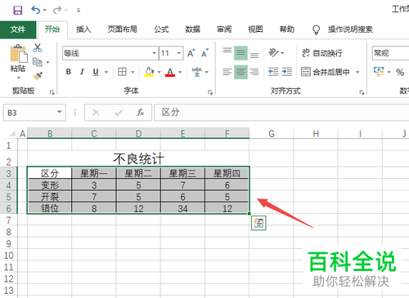
Task: Click the Save icon in quick access toolbar
Action: pos(18,11)
